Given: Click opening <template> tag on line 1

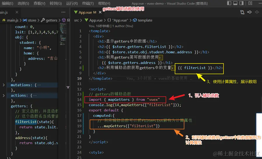Looking at the screenshot, I should (99, 31).
